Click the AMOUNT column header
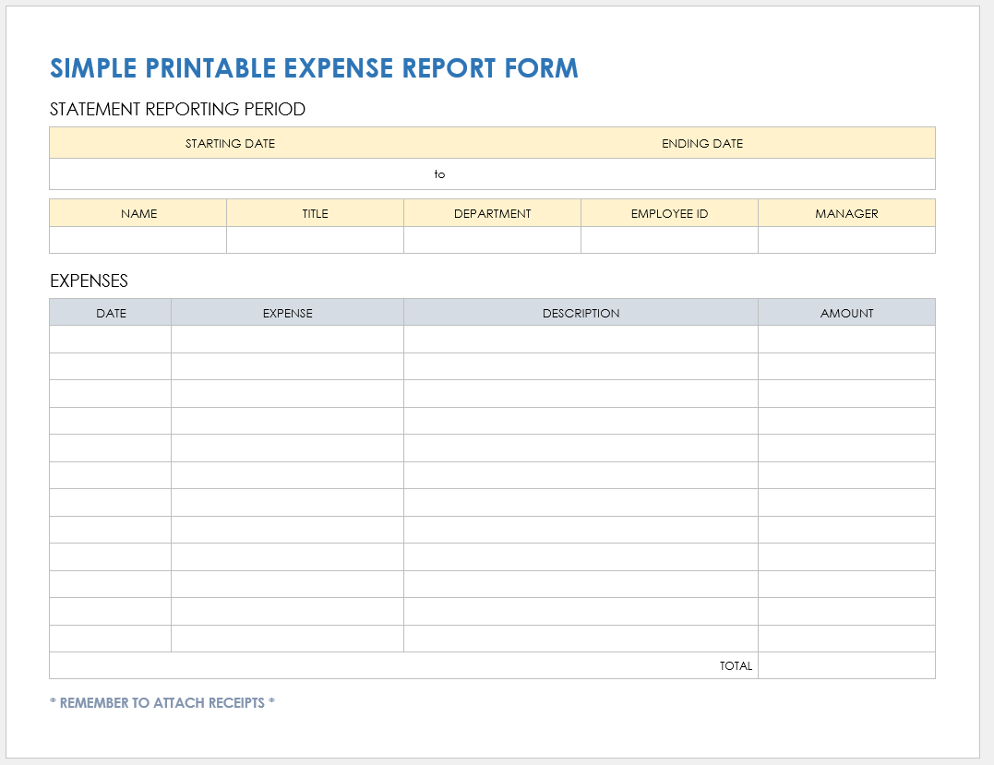Screen dimensions: 994x765 845,312
